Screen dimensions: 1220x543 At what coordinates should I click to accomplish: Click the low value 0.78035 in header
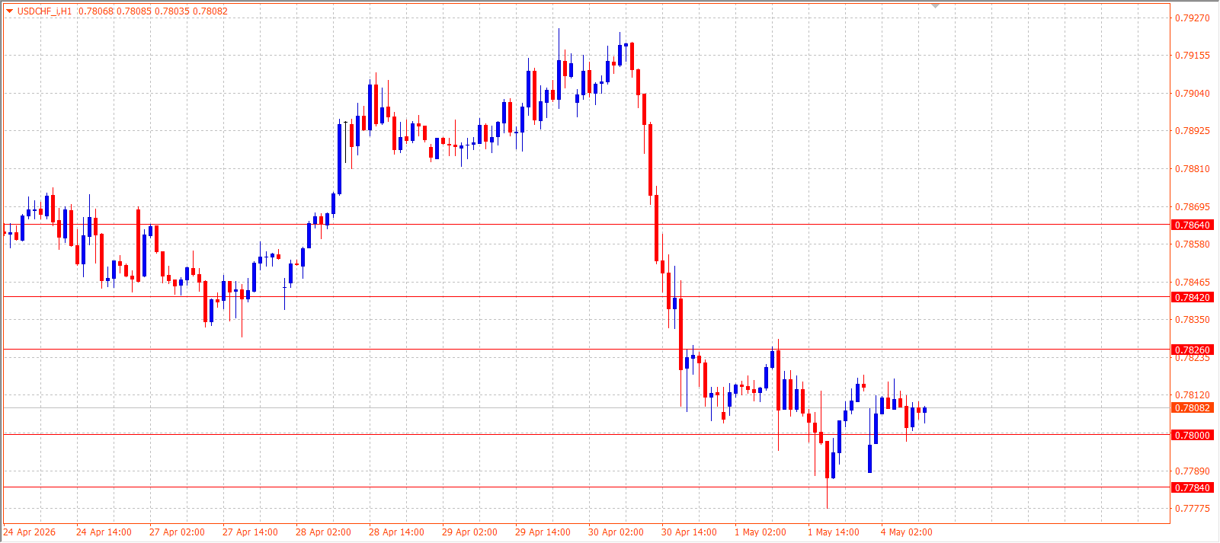(171, 11)
